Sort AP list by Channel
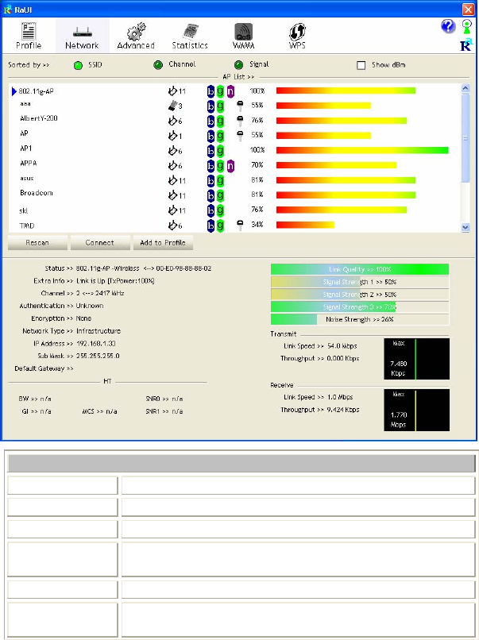Image resolution: width=479 pixels, height=640 pixels. click(x=158, y=65)
